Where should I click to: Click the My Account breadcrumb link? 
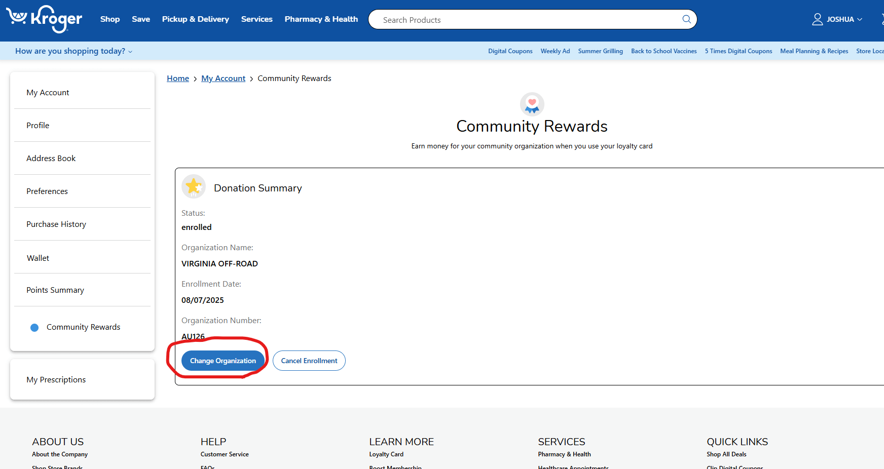click(223, 79)
